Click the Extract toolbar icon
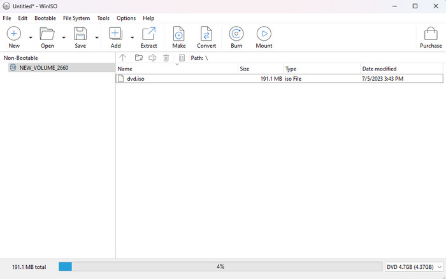The image size is (446, 279). click(148, 34)
